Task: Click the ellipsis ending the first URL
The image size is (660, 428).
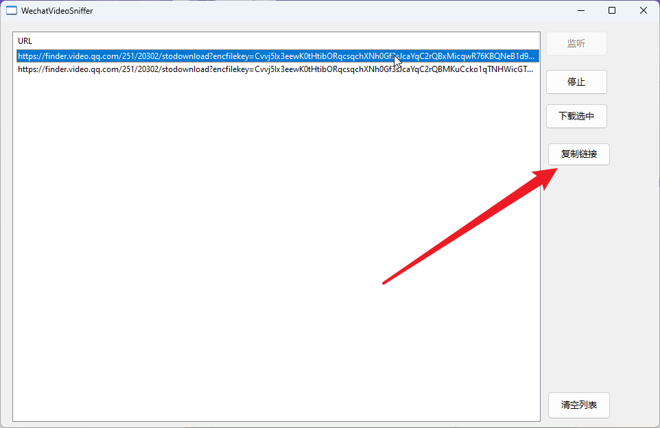Action: 532,56
